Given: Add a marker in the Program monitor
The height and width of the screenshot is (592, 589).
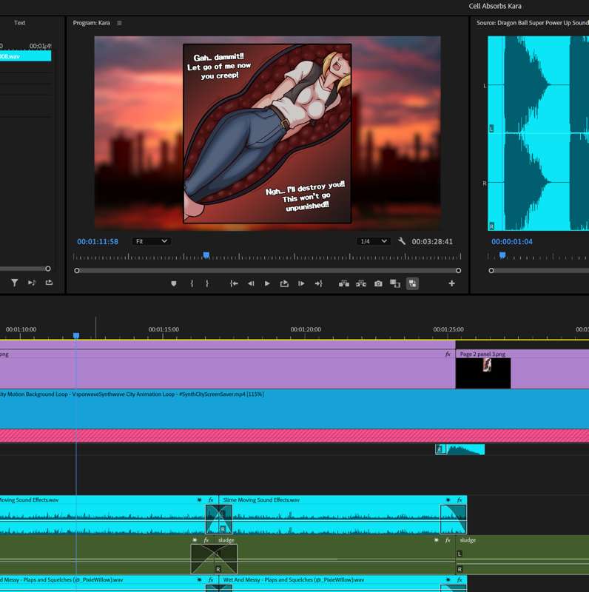Looking at the screenshot, I should coord(174,283).
